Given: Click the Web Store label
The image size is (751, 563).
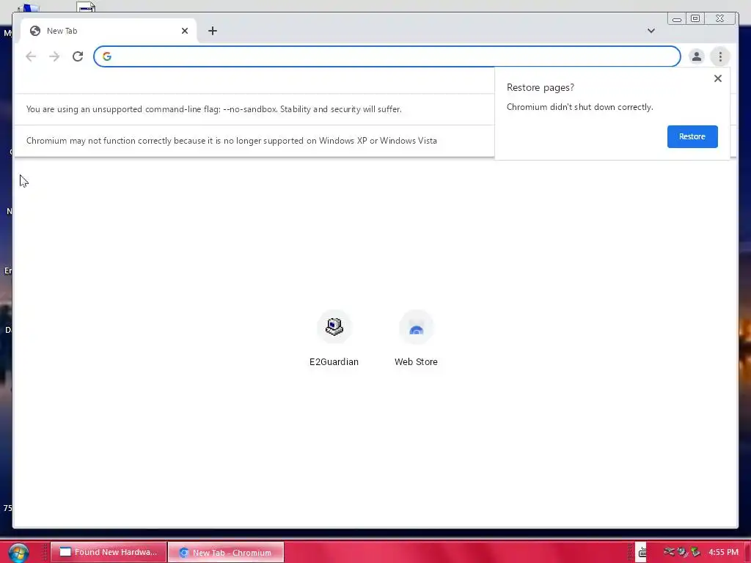Looking at the screenshot, I should 416,362.
